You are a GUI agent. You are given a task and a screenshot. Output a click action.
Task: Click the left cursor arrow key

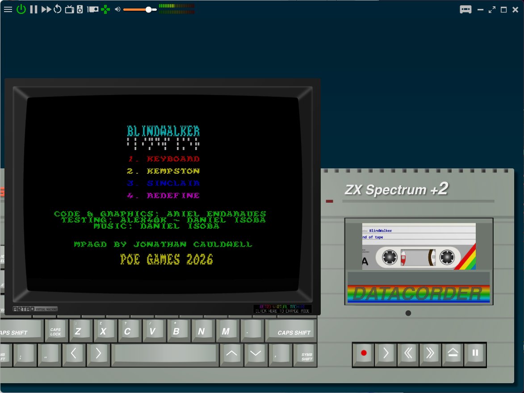[74, 355]
